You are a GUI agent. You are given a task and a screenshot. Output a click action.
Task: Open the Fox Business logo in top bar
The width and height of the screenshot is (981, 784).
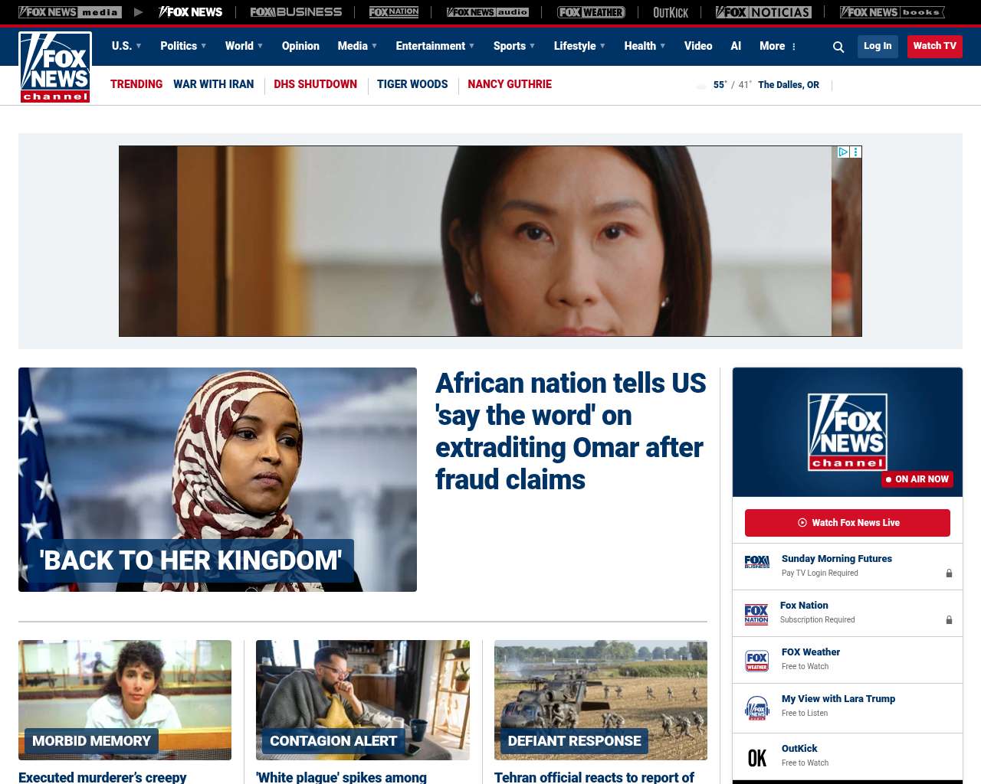pyautogui.click(x=296, y=12)
